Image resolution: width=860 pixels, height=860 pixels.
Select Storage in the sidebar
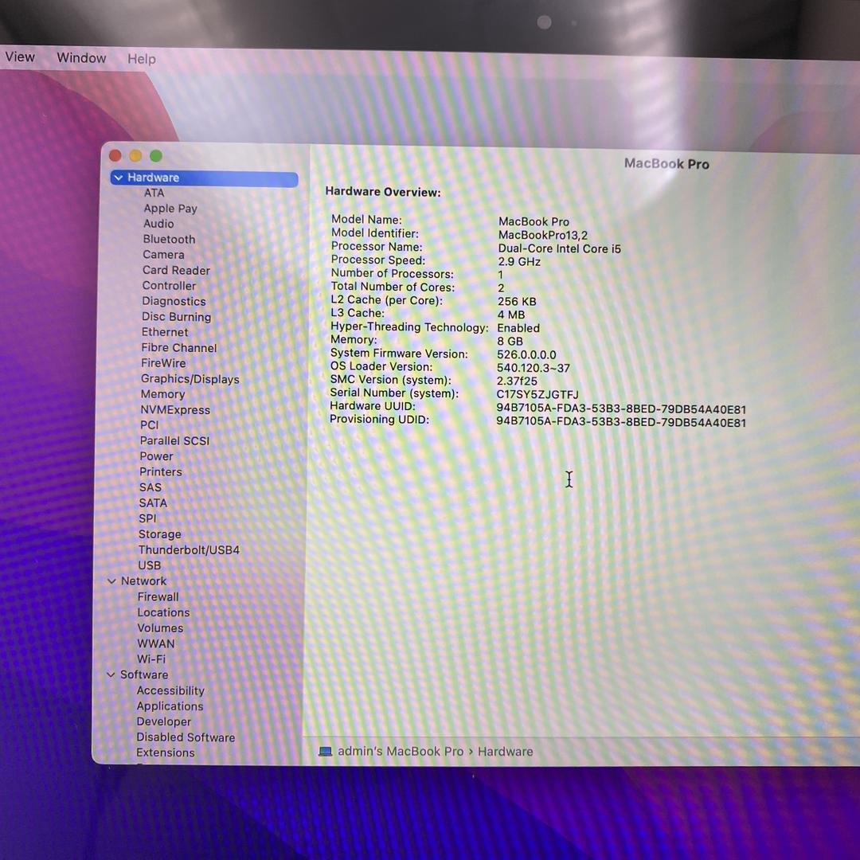tap(159, 534)
